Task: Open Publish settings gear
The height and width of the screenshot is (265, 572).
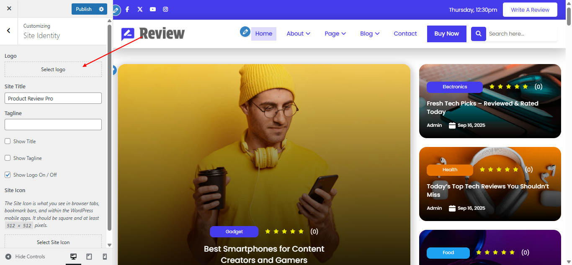Action: [101, 9]
